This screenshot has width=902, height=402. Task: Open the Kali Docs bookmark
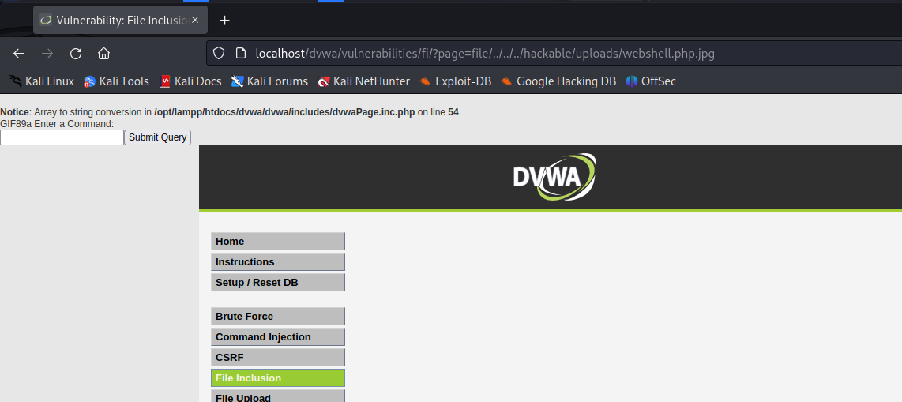coord(190,81)
